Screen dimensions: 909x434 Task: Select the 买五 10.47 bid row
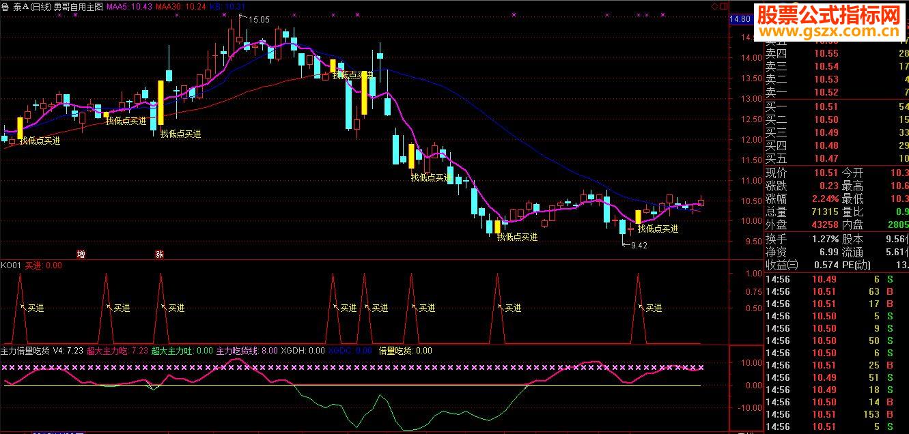pyautogui.click(x=836, y=159)
